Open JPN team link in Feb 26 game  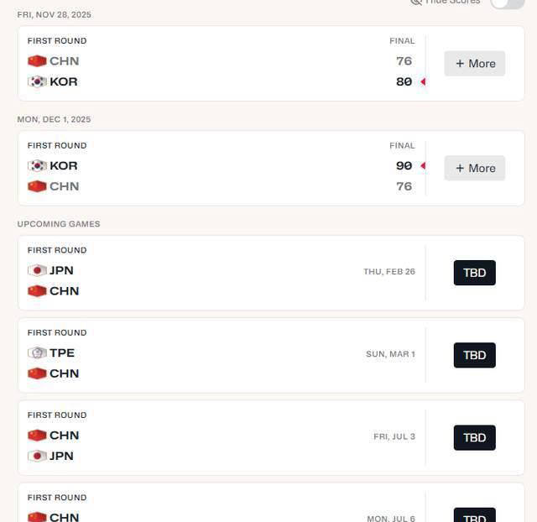[x=62, y=270]
